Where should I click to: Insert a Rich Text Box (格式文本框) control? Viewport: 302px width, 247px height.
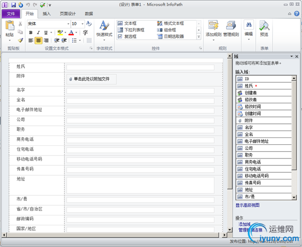coord(170,24)
